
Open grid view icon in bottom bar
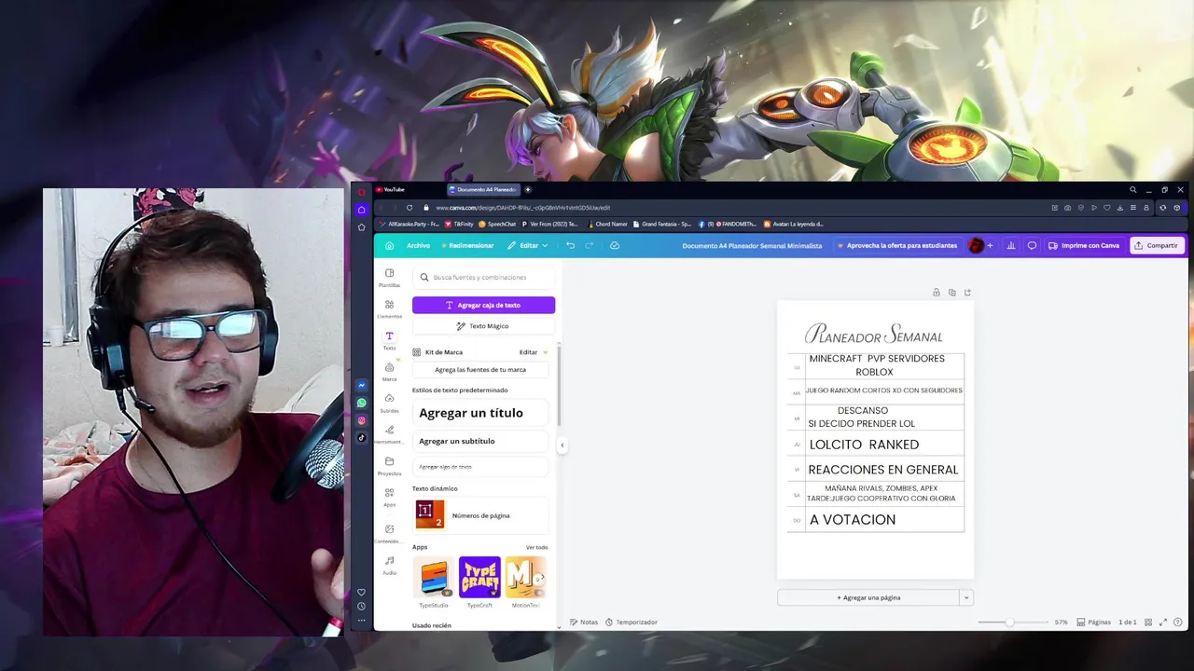1148,622
